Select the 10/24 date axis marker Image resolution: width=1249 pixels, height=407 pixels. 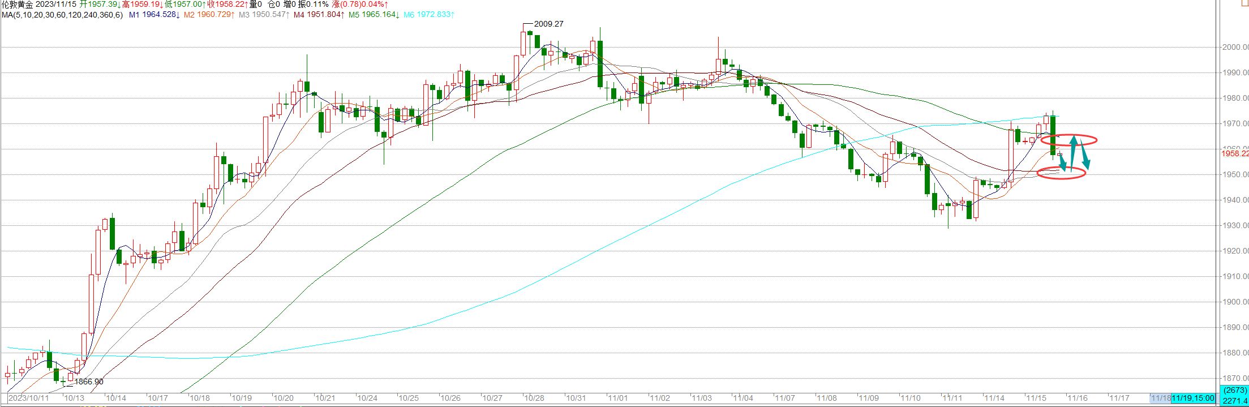367,399
